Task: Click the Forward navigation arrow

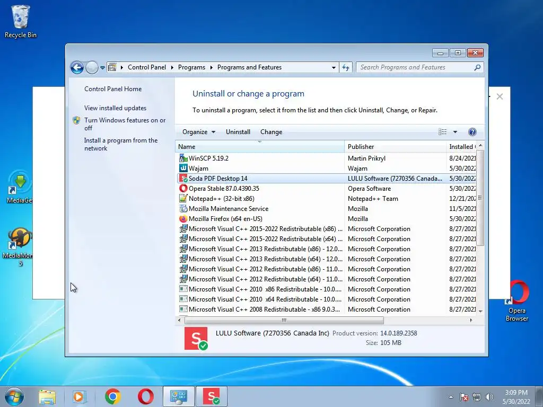Action: 92,67
